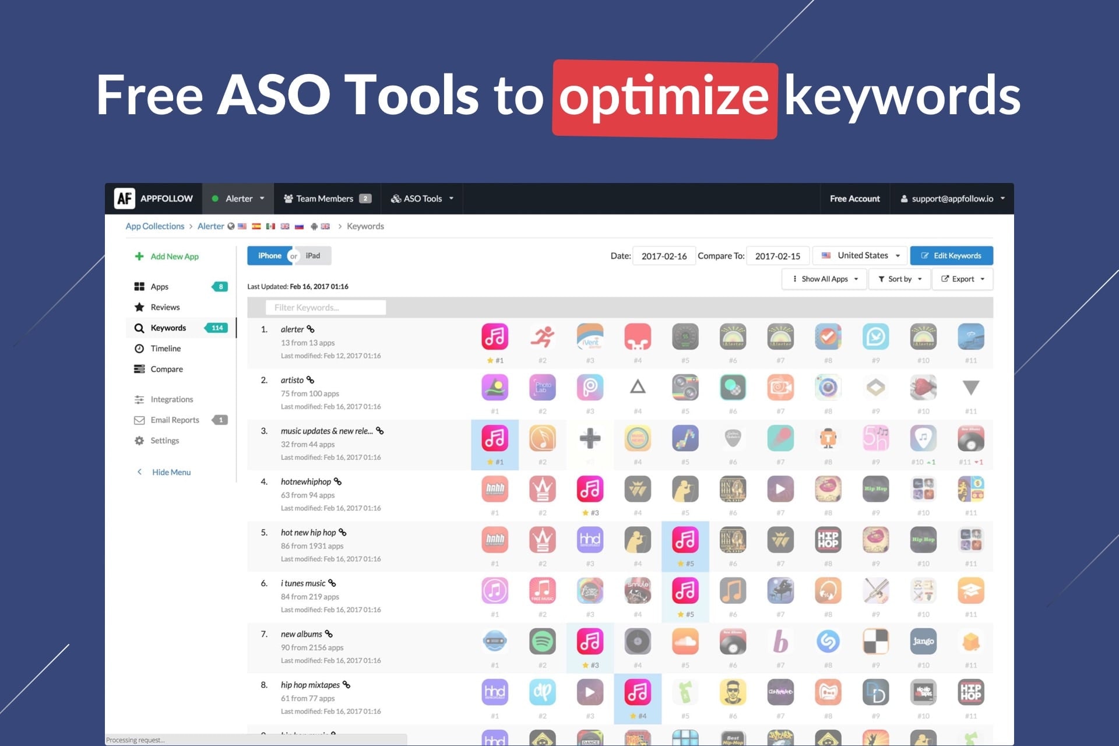The height and width of the screenshot is (746, 1119).
Task: Click link icon next to alerter keyword
Action: tap(311, 329)
